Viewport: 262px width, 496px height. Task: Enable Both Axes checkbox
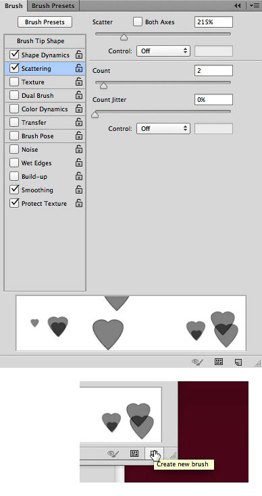point(138,22)
